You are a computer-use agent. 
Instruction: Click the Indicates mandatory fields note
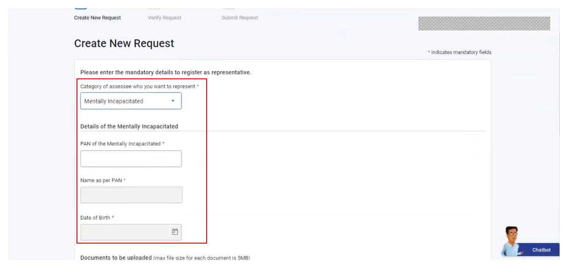[x=460, y=52]
